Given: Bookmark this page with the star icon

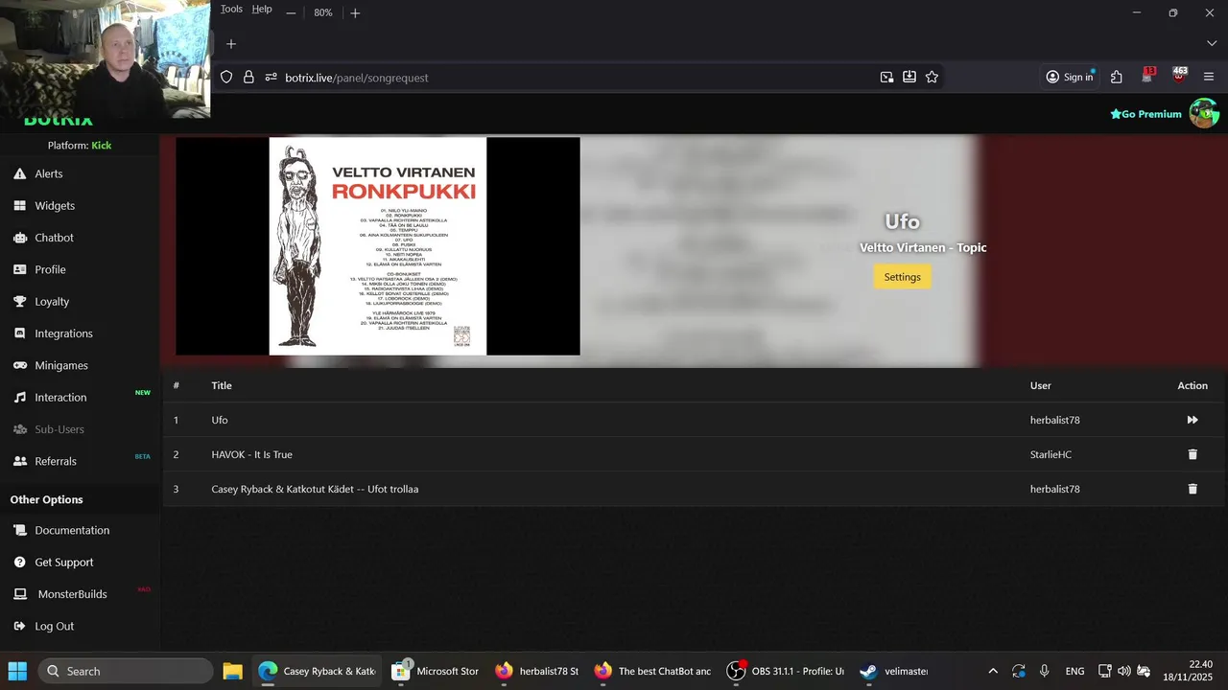Looking at the screenshot, I should [932, 77].
